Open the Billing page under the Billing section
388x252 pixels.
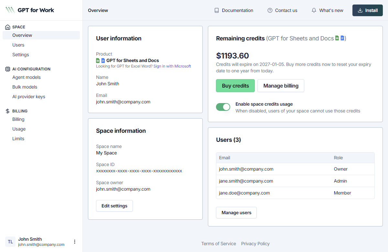[41, 119]
